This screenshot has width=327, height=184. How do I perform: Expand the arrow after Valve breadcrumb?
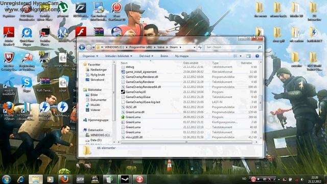[167, 48]
